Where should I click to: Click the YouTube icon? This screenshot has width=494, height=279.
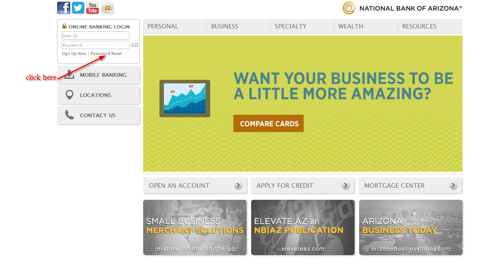93,8
